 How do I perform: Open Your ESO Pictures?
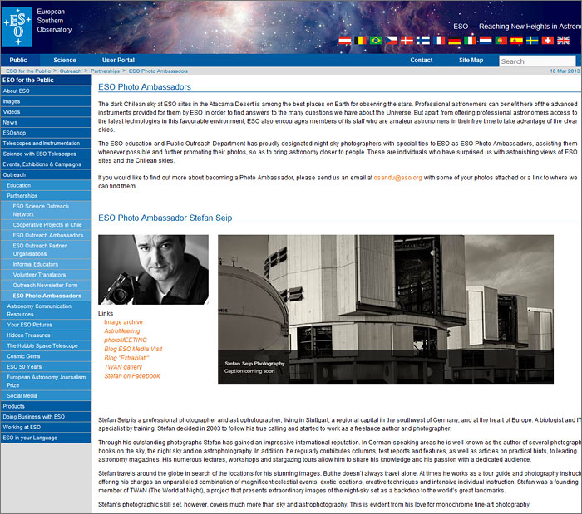(x=46, y=325)
